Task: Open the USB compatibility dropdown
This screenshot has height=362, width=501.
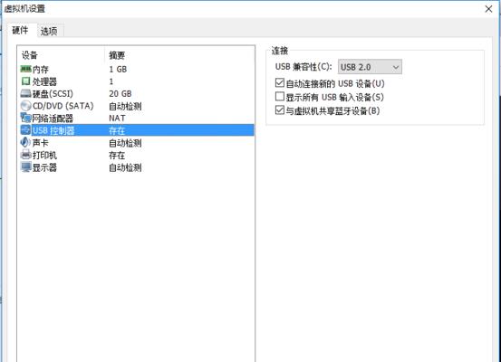Action: [x=370, y=67]
